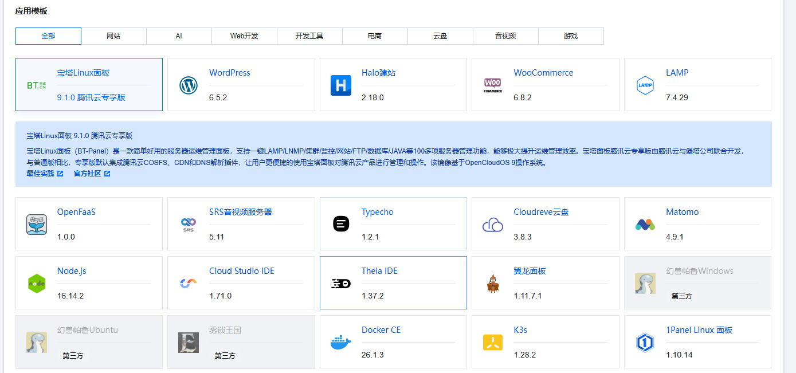Click the Docker CE whale icon
This screenshot has height=373, width=796.
click(x=341, y=343)
